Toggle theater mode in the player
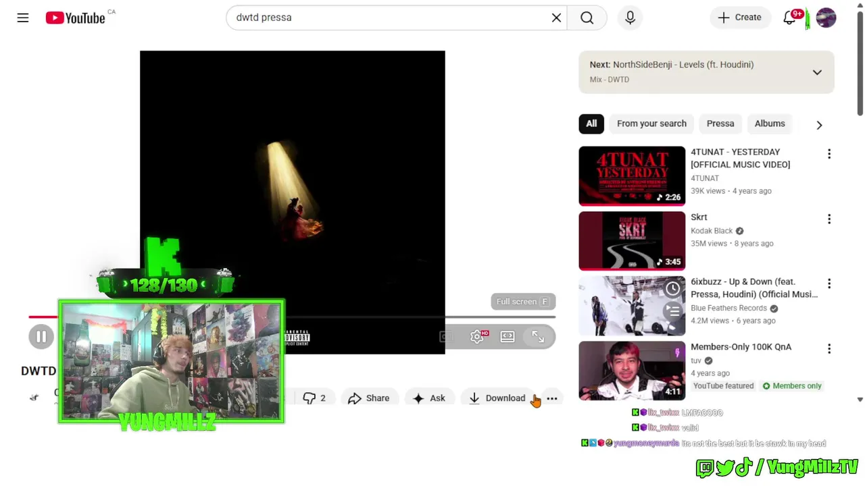 coord(508,336)
